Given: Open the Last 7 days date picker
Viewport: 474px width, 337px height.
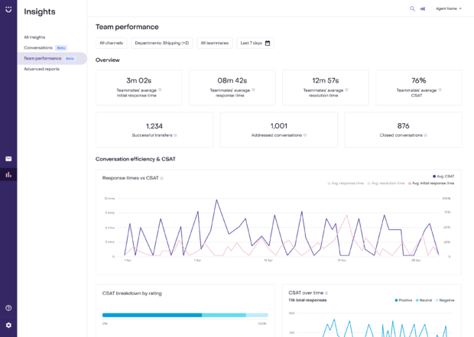Looking at the screenshot, I should (x=255, y=43).
